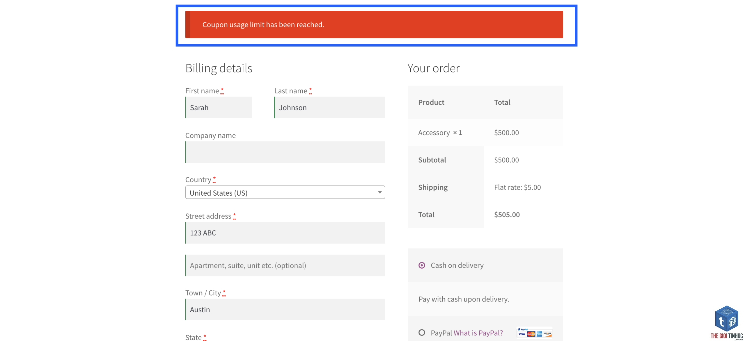Click the What is PayPal? link
Screen dimensions: 745x341
pyautogui.click(x=478, y=333)
